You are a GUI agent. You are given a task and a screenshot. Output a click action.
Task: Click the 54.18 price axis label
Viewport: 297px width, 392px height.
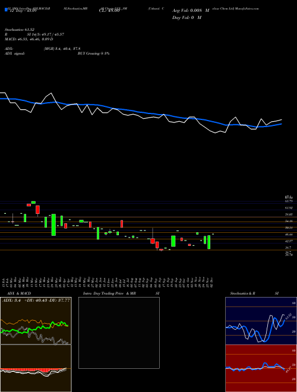(x=289, y=222)
